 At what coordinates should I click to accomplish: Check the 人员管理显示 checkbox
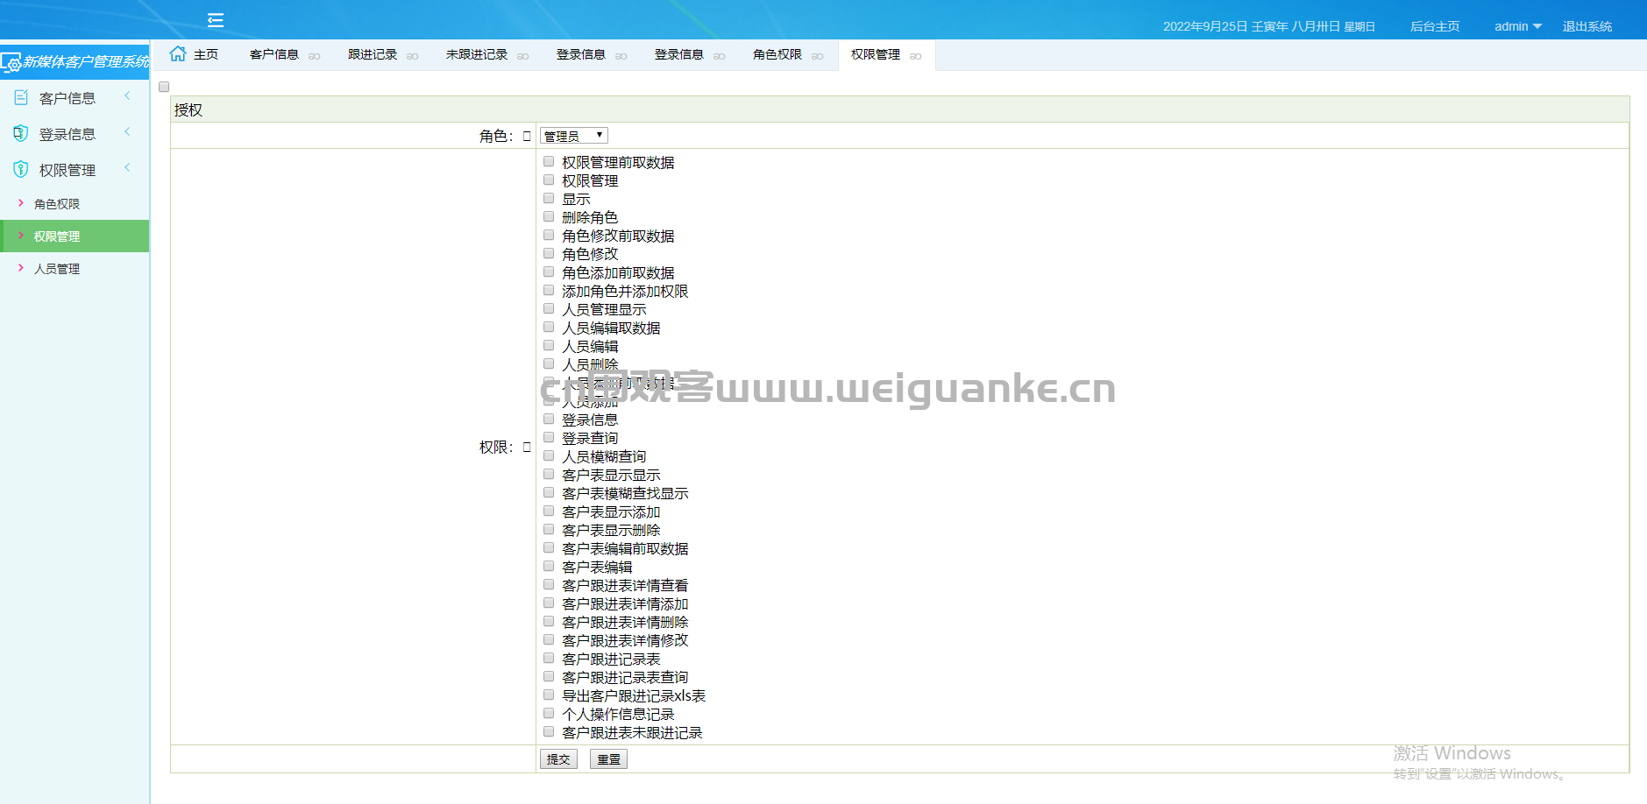pos(549,308)
